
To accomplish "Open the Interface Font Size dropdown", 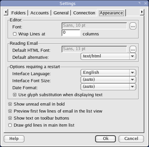I will click(108, 80).
